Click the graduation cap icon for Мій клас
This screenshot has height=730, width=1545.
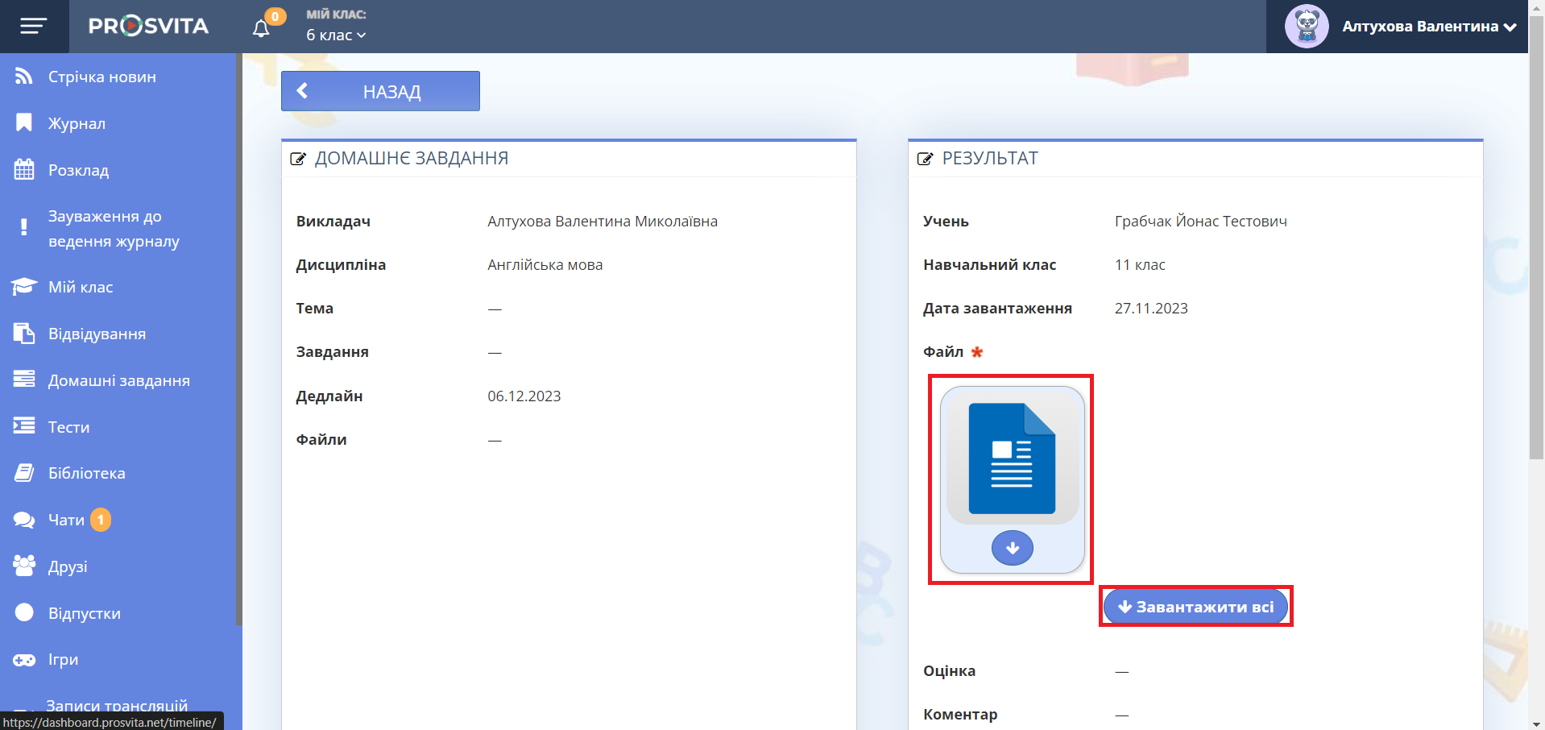point(24,287)
